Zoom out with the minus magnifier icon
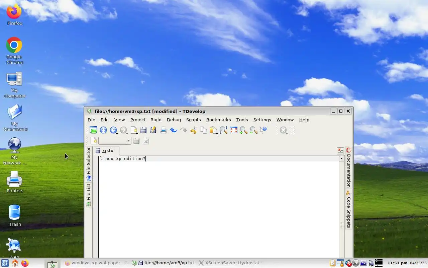The height and width of the screenshot is (268, 428). click(x=254, y=130)
